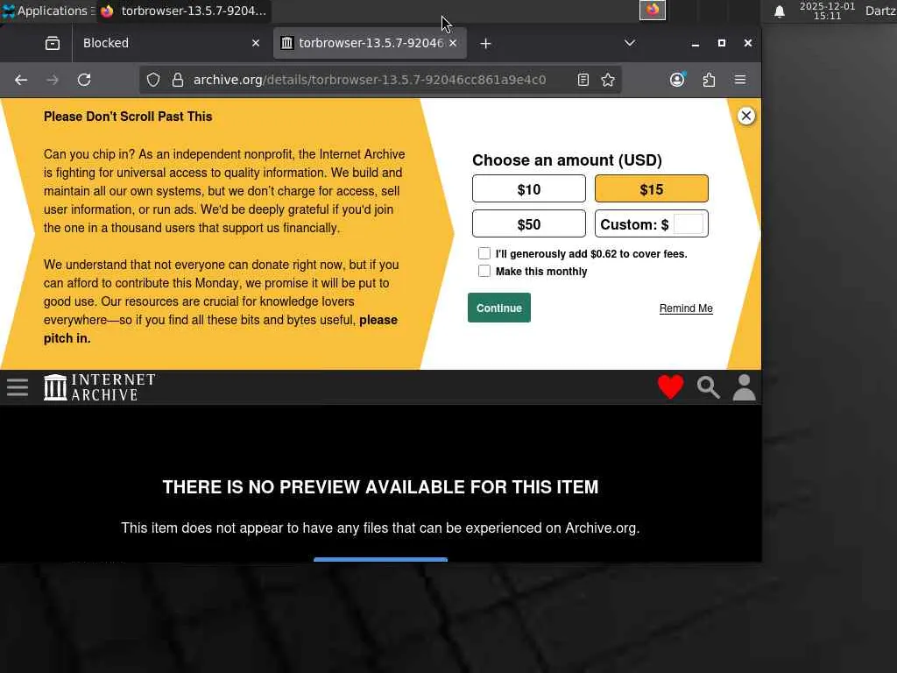This screenshot has width=897, height=673.
Task: Click the Internet Archive logo
Action: 100,387
